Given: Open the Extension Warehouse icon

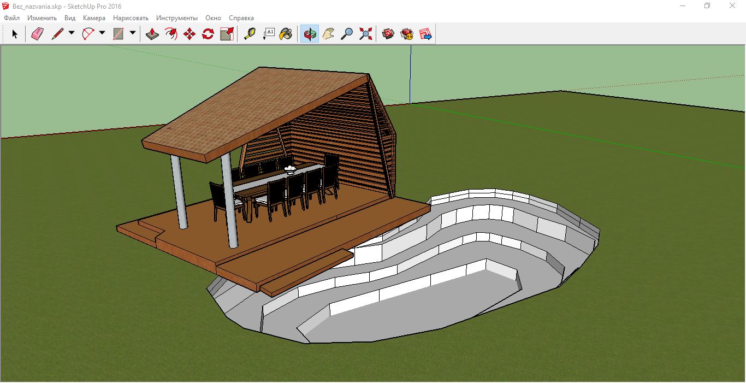Looking at the screenshot, I should coord(407,34).
